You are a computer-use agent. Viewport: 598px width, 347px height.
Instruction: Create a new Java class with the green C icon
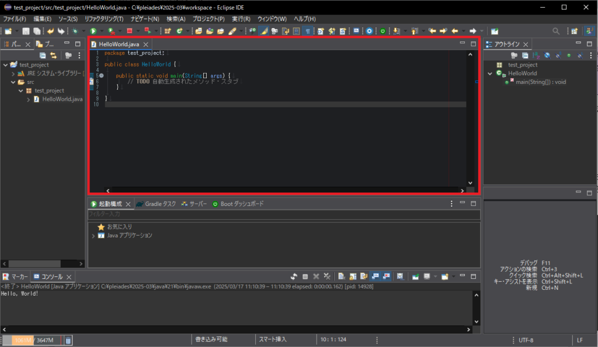click(179, 31)
